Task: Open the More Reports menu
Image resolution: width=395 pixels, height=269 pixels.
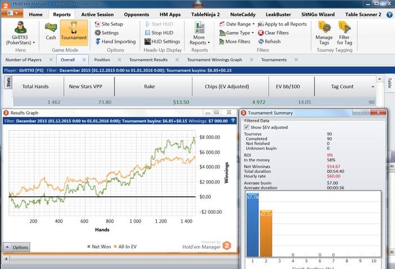Action: 200,33
